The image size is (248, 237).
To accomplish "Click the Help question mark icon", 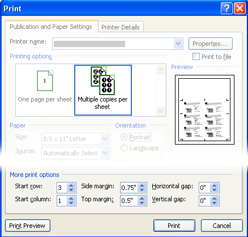I will (226, 9).
